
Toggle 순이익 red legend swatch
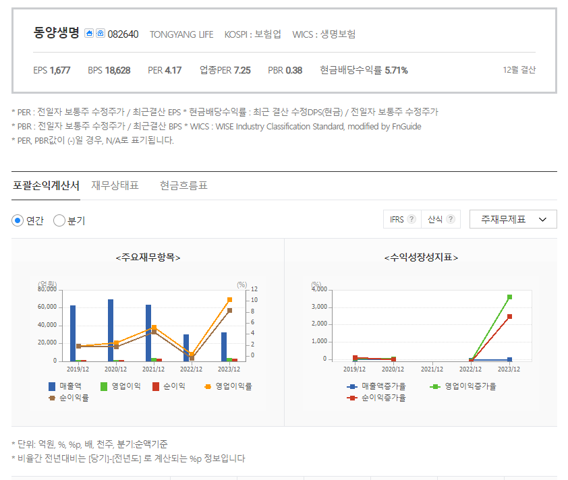tap(156, 386)
